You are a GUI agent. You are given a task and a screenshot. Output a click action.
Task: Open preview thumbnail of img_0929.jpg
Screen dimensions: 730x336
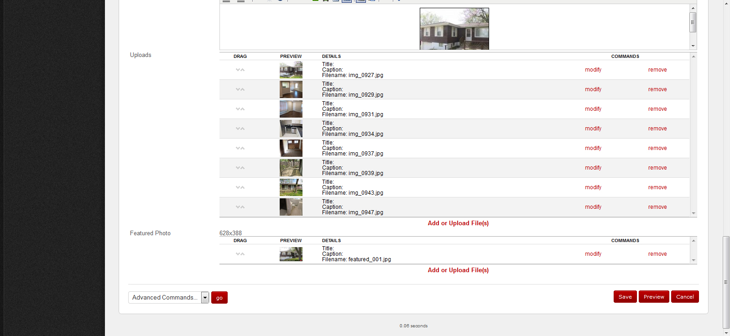point(291,89)
